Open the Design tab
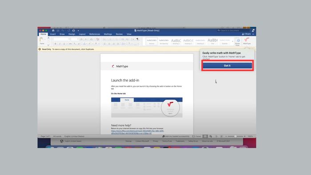 [x=72, y=34]
